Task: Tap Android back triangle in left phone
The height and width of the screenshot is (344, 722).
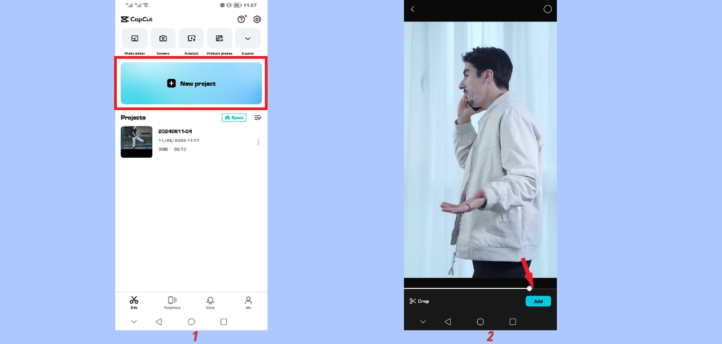Action: pos(159,321)
